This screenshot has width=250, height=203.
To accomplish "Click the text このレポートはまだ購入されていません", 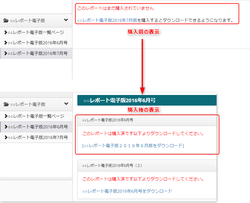I will (x=115, y=8).
